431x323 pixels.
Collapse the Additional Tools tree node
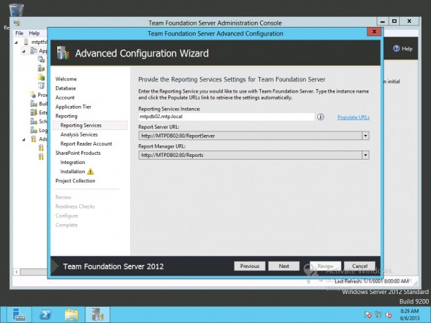click(24, 139)
